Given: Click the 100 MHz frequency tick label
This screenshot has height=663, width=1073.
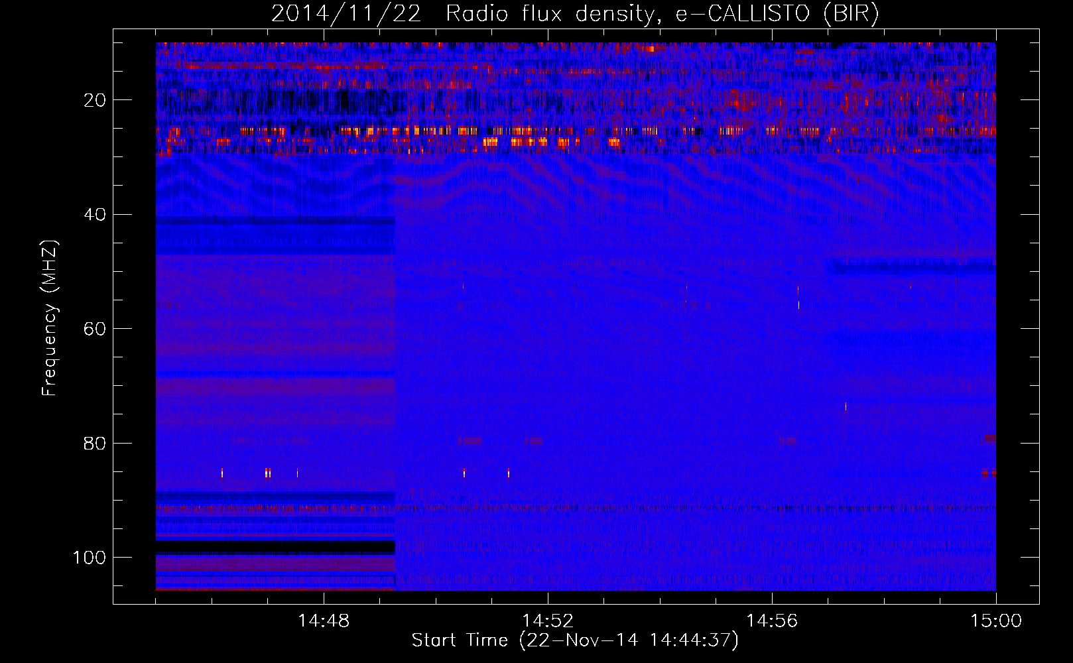Looking at the screenshot, I should [90, 558].
